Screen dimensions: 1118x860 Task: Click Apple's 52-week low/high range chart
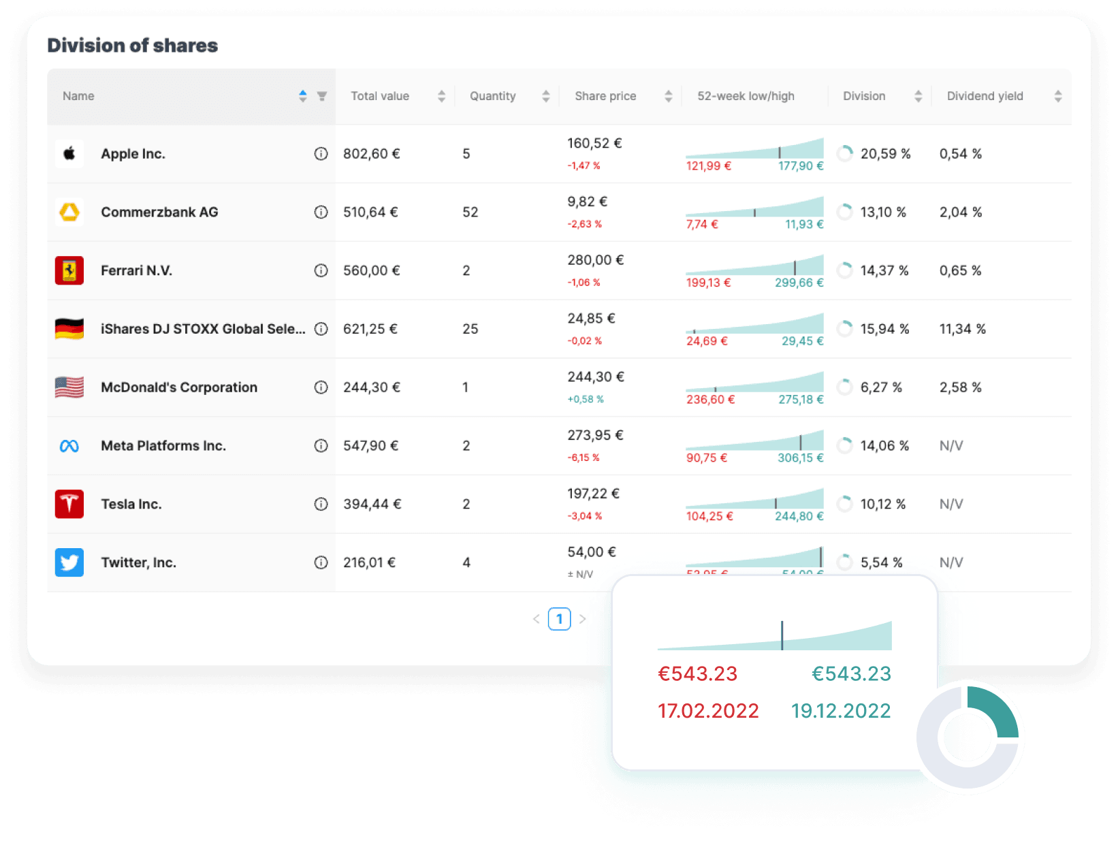pyautogui.click(x=754, y=149)
